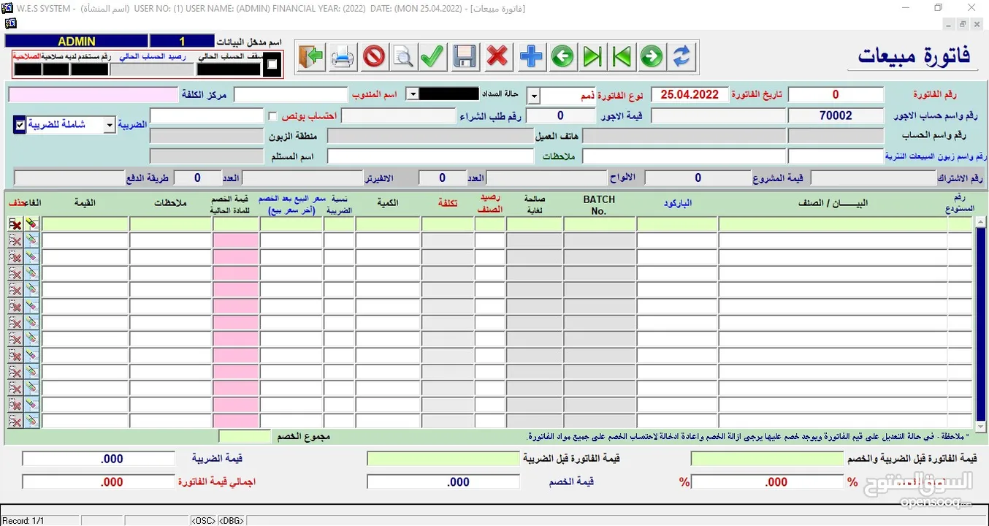Screen dimensions: 989x526
Task: Open the document preview magnifier icon
Action: click(402, 57)
